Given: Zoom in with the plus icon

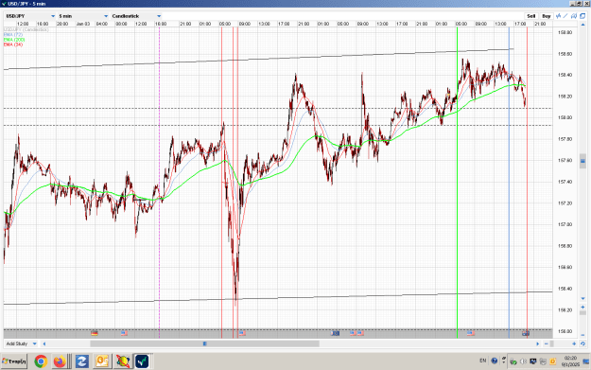Looking at the screenshot, I should 574,344.
